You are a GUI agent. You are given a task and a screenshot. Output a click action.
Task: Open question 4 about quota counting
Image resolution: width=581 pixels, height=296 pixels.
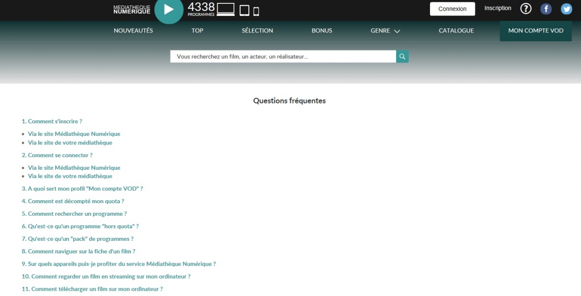pyautogui.click(x=73, y=201)
